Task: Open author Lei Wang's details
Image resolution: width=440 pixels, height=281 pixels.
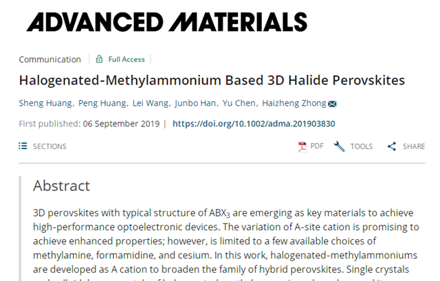Action: (x=151, y=104)
